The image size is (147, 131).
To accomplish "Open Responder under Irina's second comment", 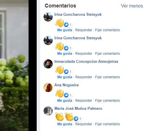I will click(x=84, y=54).
